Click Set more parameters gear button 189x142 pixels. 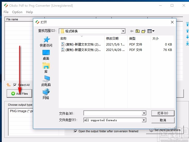coord(165,130)
